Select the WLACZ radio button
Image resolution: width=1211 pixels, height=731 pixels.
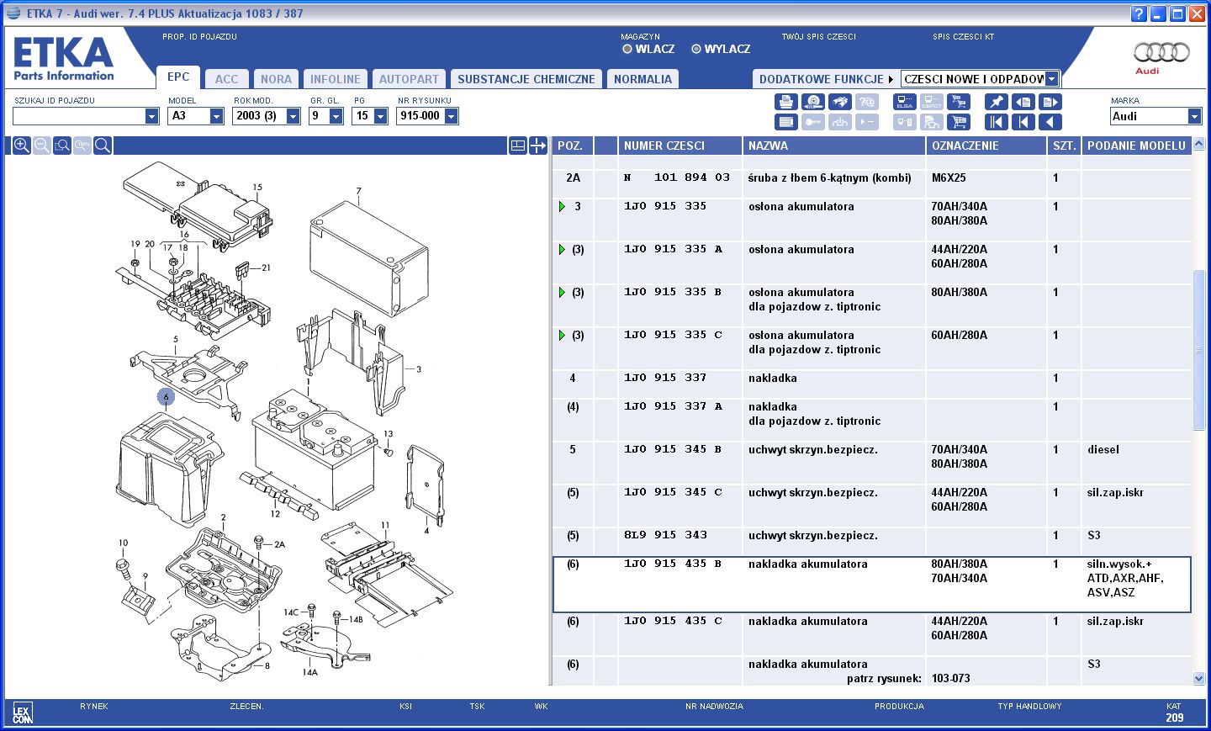(x=627, y=49)
